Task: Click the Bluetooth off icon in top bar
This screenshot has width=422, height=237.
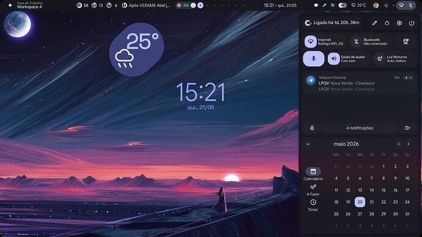Action: 410,6
